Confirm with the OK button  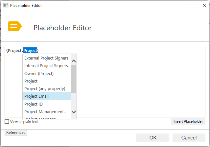pos(153,138)
